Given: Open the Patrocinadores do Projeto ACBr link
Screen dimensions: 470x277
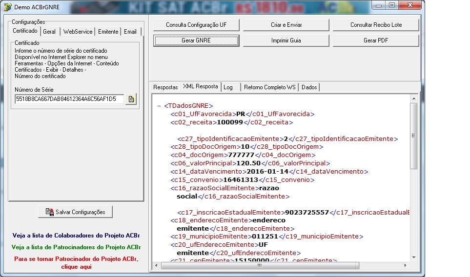Looking at the screenshot, I should [76, 247].
